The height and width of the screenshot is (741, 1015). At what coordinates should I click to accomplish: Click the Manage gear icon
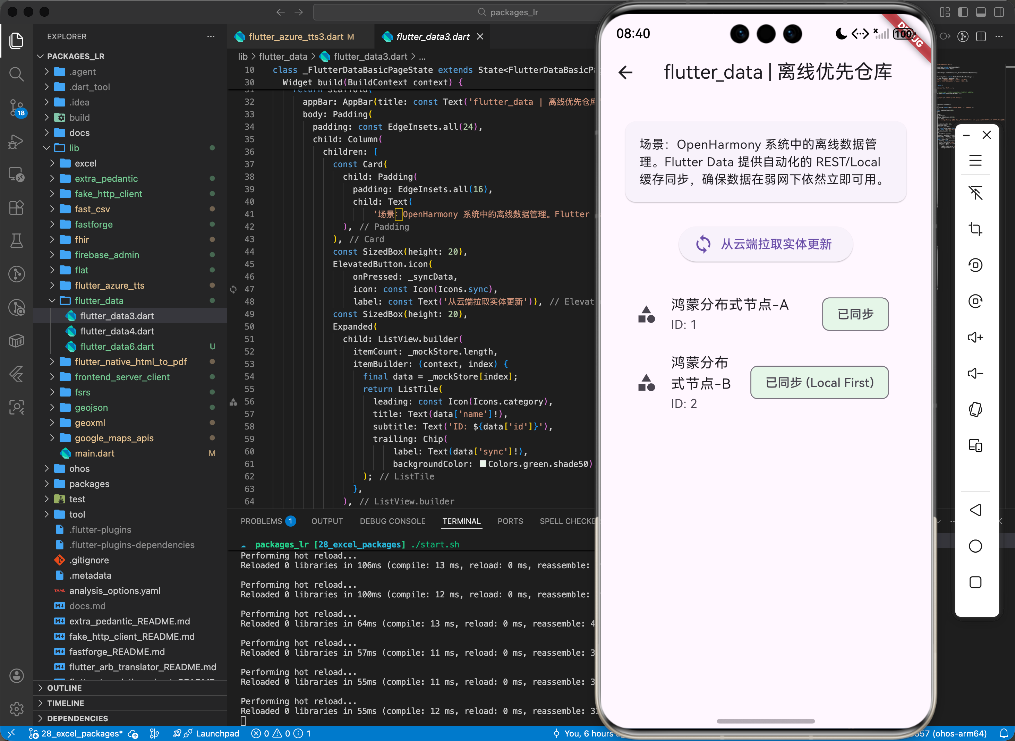[17, 709]
